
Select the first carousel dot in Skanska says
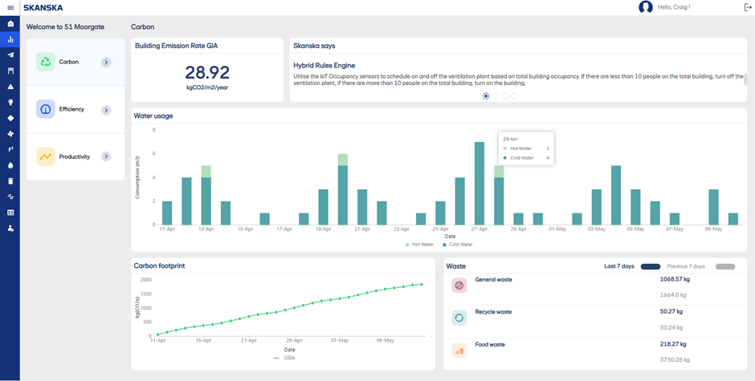(x=486, y=96)
